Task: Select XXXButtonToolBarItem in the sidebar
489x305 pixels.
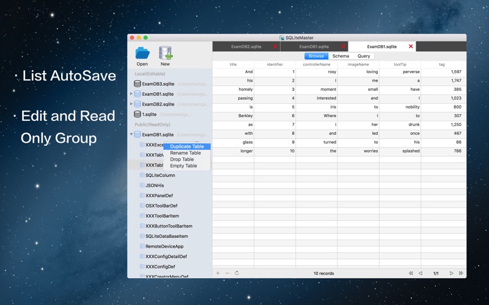Action: 169,226
